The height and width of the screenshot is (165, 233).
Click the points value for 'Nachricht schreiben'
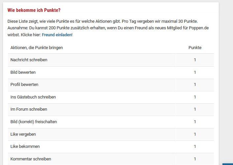[195, 60]
